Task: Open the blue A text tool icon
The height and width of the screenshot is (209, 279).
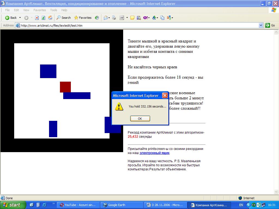Action: click(154, 18)
